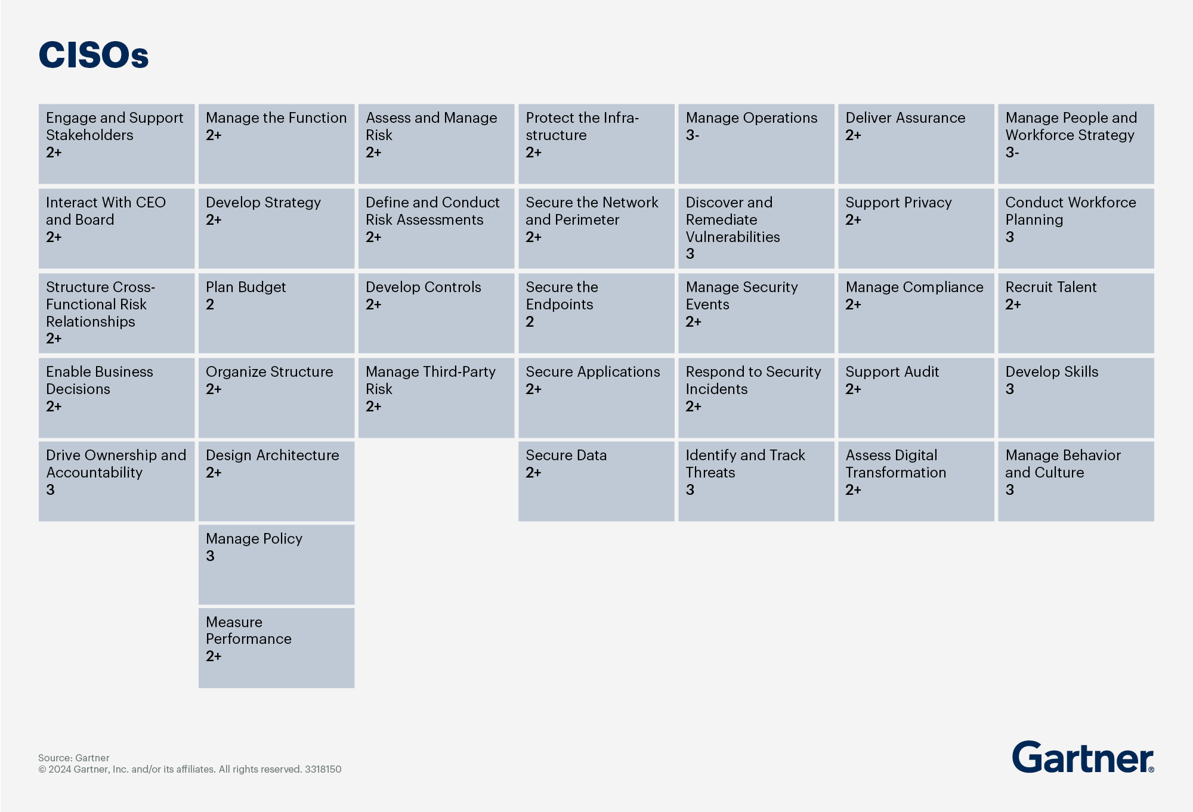The height and width of the screenshot is (812, 1193).
Task: Select the Engage and Support Stakeholders tile
Action: coord(116,144)
